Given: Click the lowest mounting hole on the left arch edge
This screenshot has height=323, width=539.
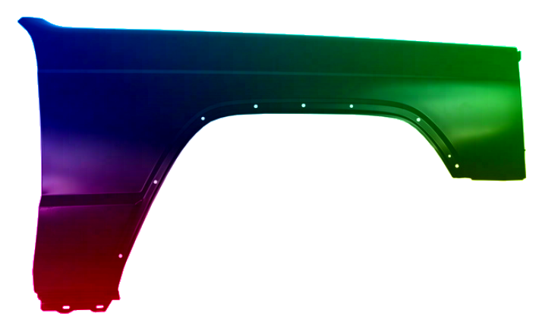Looking at the screenshot, I should [x=121, y=256].
